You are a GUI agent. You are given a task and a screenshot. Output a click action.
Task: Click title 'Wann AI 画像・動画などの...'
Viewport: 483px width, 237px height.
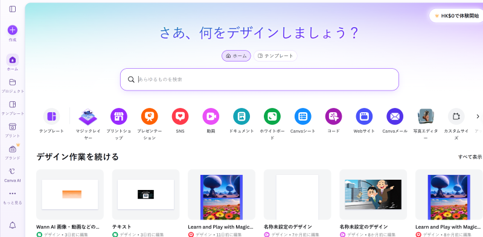pyautogui.click(x=68, y=227)
